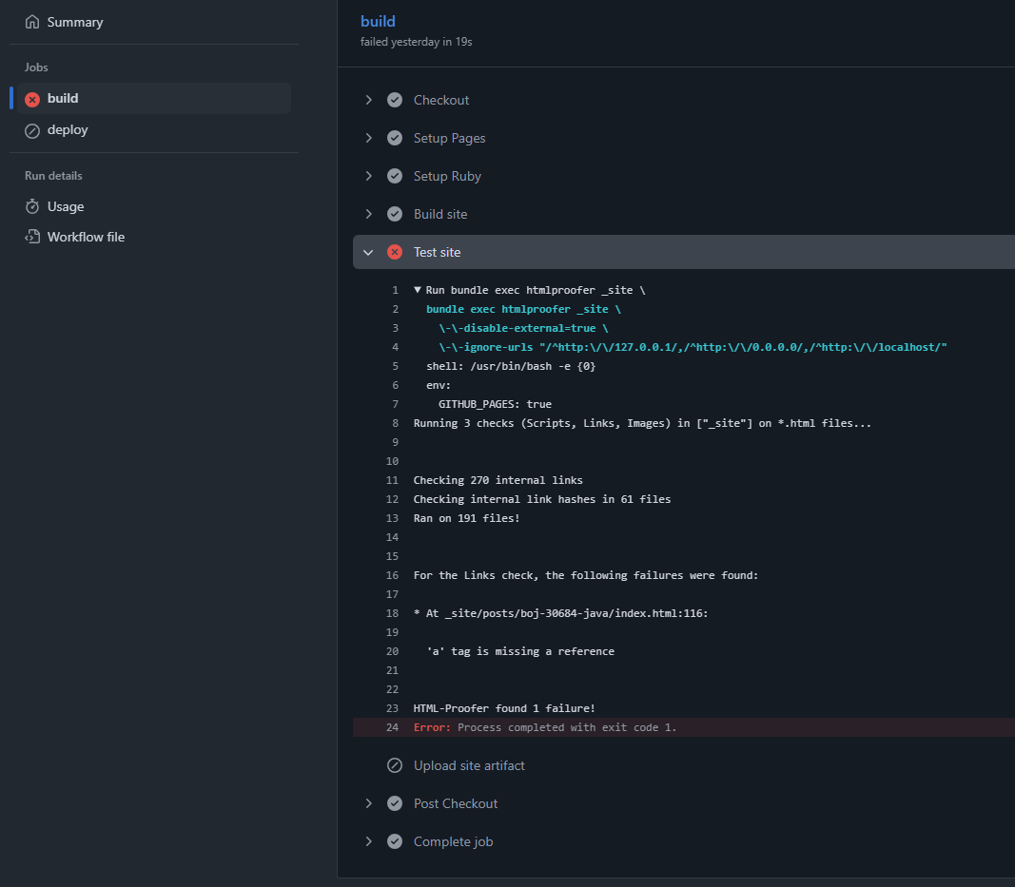Click the Setup Ruby success check icon
Screen dimensions: 1015x887
point(394,176)
